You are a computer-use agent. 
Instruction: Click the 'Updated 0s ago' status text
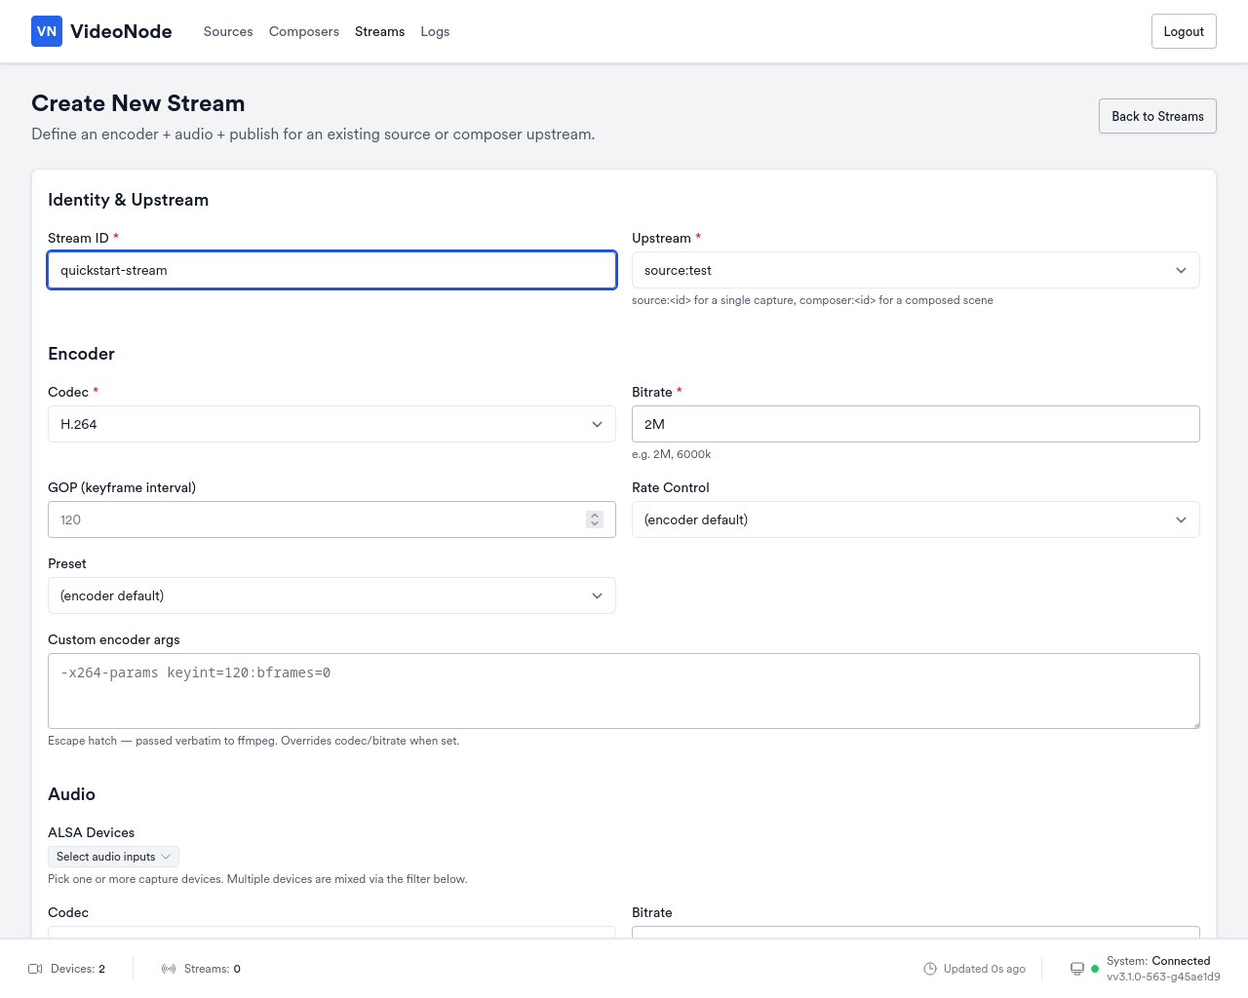[x=985, y=969]
